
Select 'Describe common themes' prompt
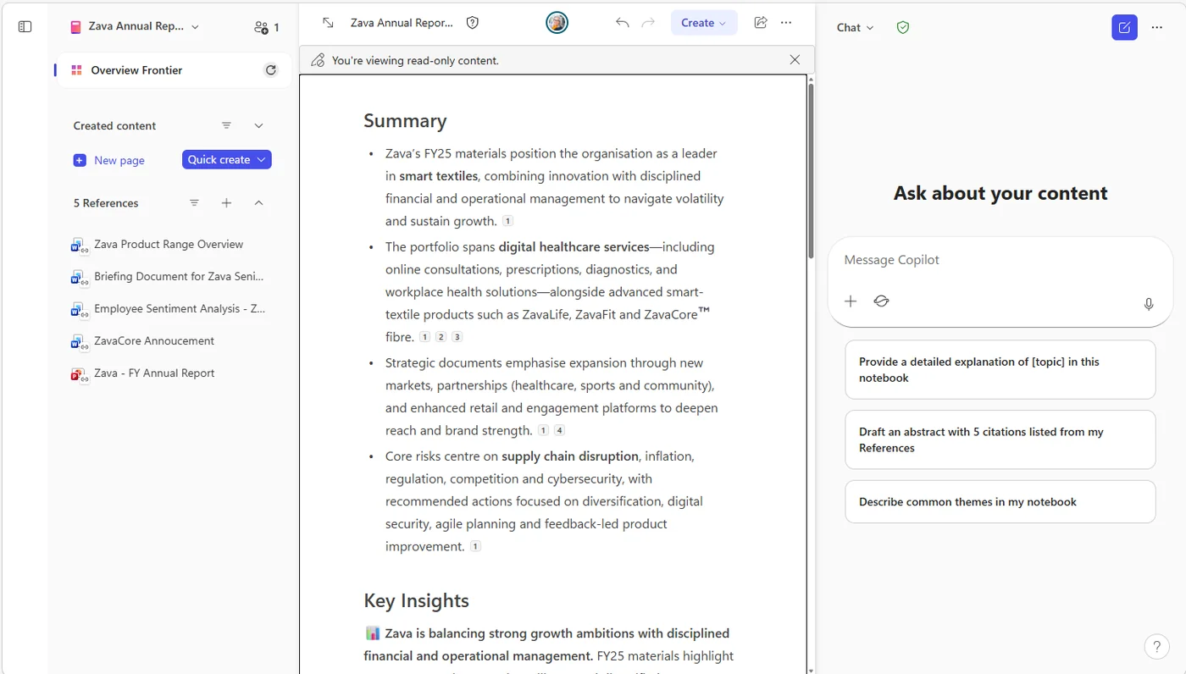coord(1000,502)
